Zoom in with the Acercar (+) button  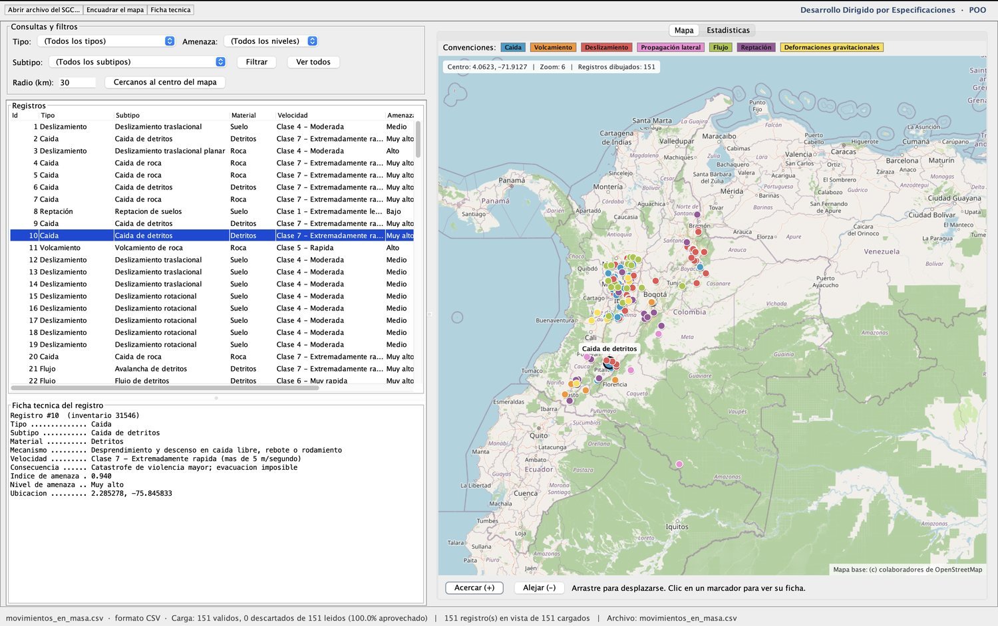tap(474, 588)
